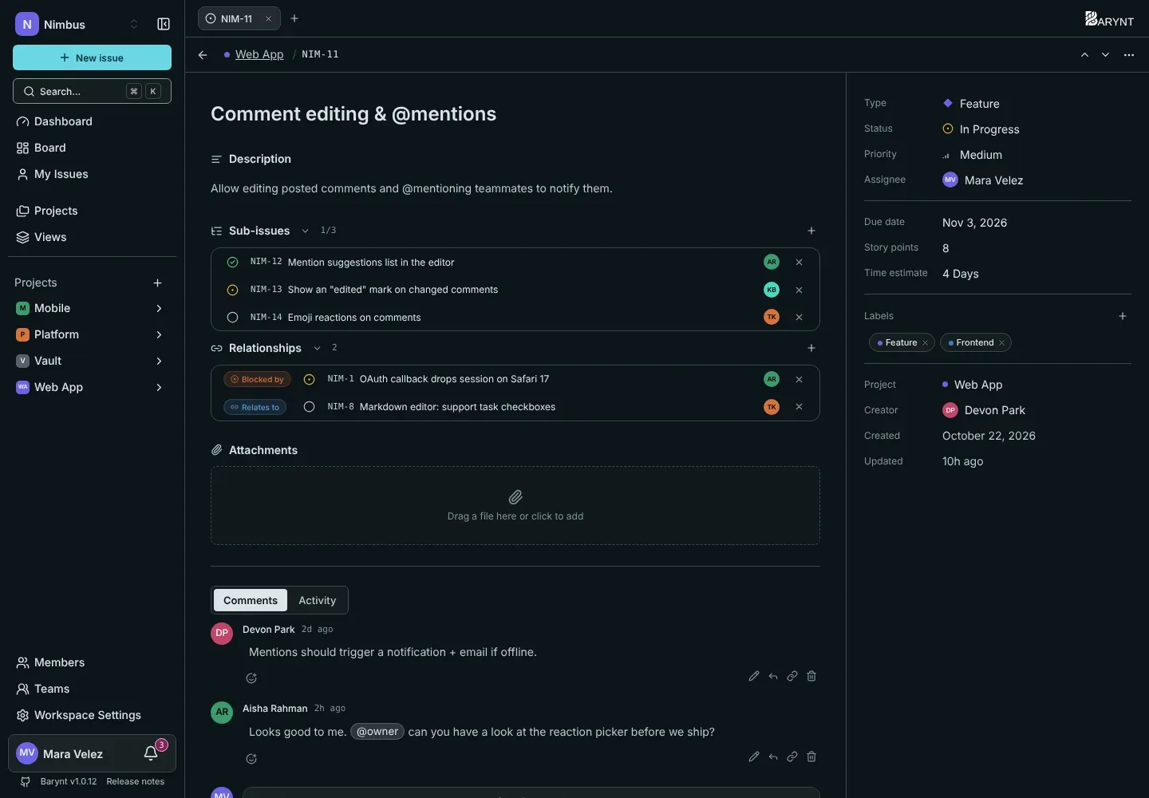This screenshot has width=1149, height=798.
Task: Collapse the Sub-issues section chevron
Action: pyautogui.click(x=305, y=231)
